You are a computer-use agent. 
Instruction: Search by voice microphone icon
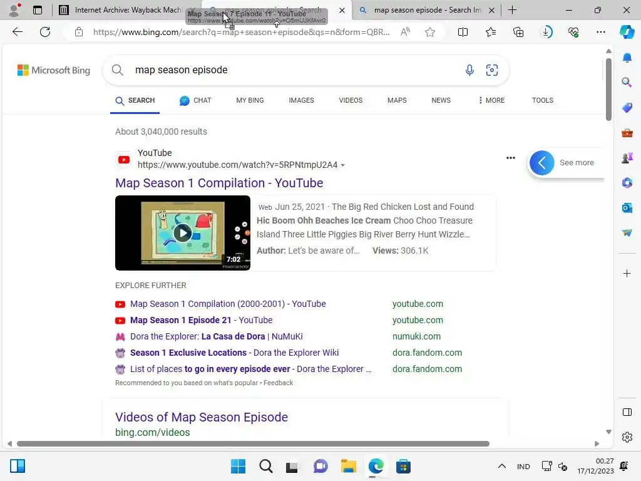(469, 70)
